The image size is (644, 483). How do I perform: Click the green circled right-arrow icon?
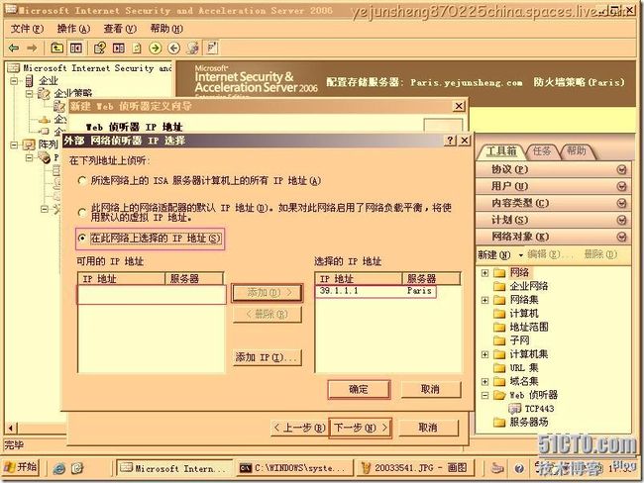click(156, 48)
